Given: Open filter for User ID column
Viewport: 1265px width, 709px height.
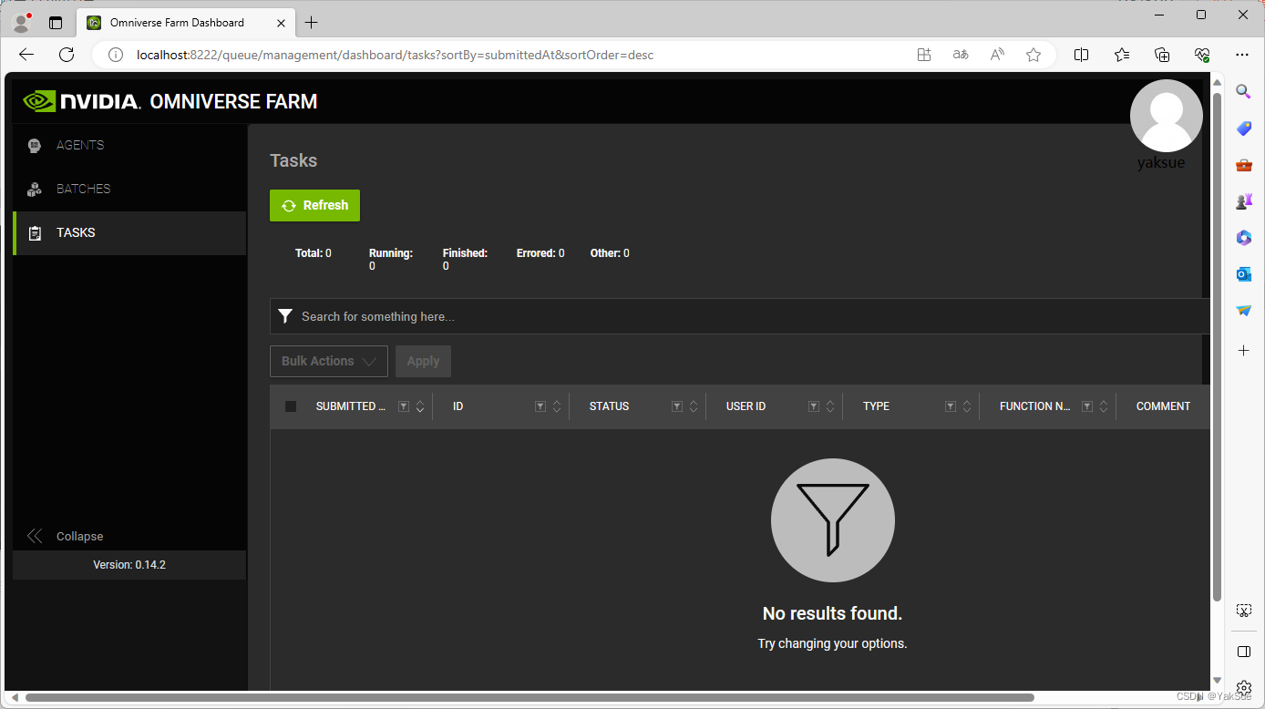Looking at the screenshot, I should pyautogui.click(x=814, y=406).
